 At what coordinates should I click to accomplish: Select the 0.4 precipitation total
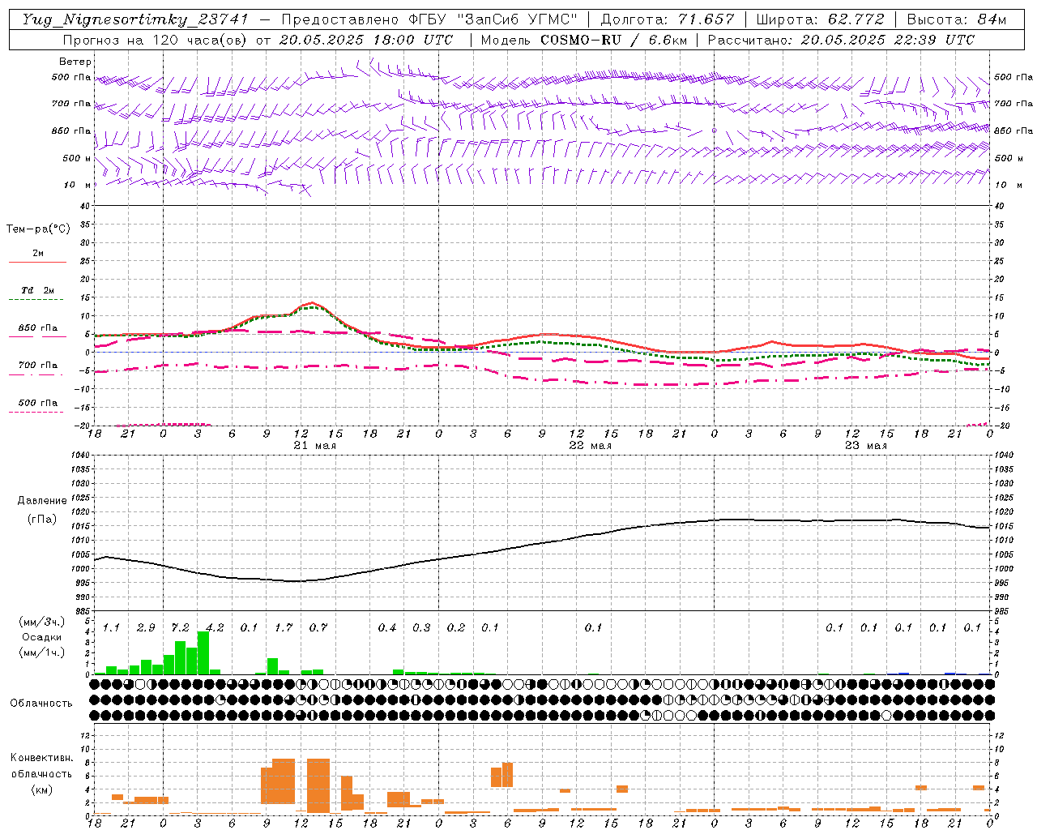pos(387,628)
